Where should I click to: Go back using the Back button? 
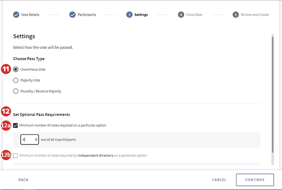pos(23,179)
